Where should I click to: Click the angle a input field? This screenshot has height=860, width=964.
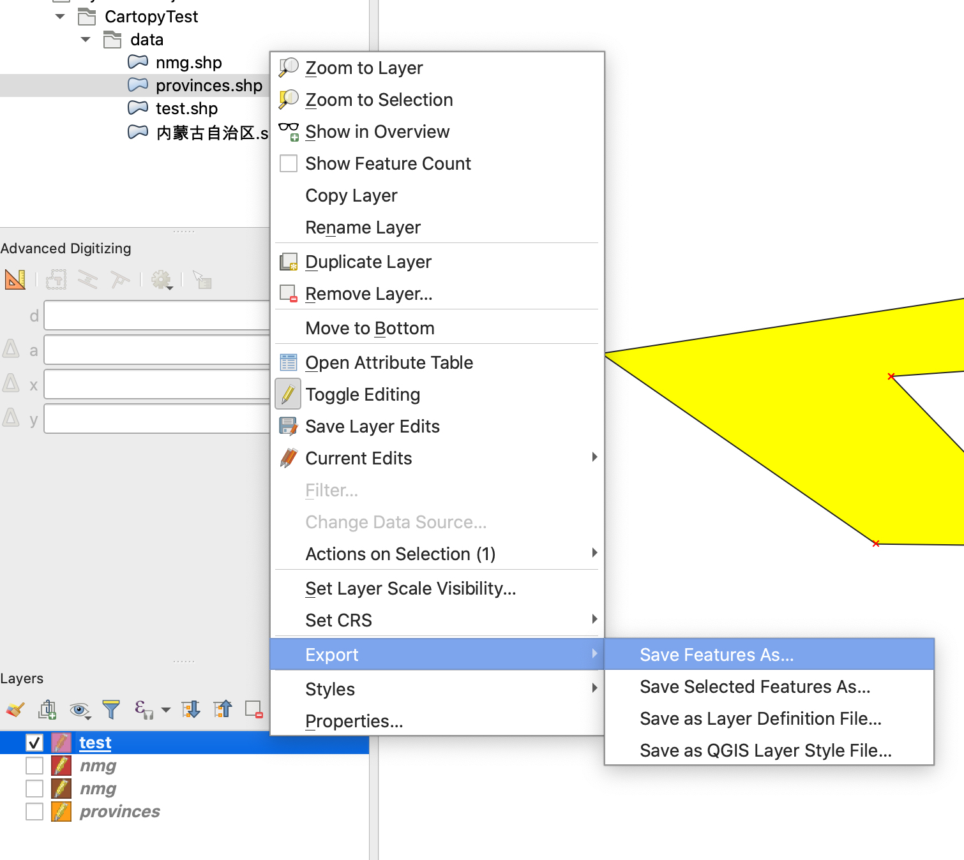click(157, 350)
